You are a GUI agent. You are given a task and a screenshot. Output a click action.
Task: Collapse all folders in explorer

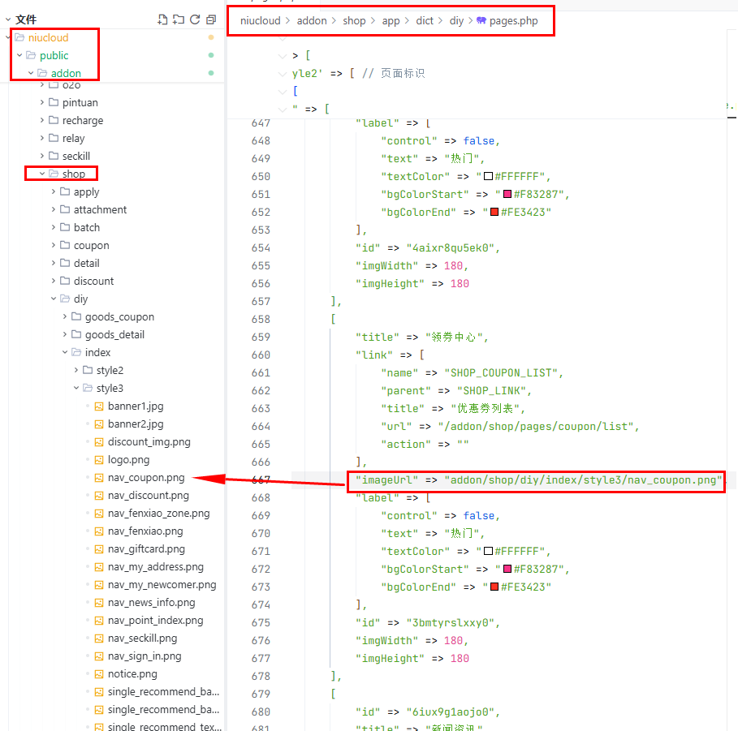(x=211, y=19)
